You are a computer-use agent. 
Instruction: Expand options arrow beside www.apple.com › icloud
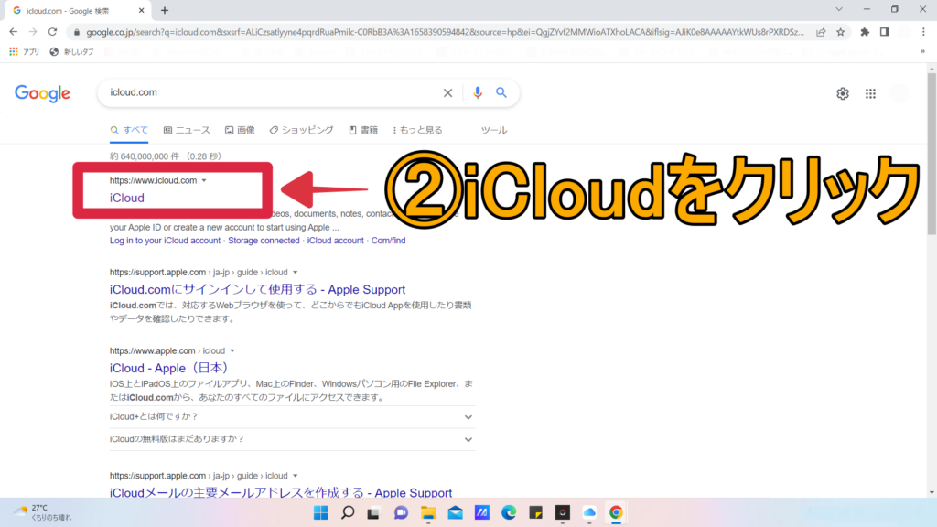tap(232, 351)
